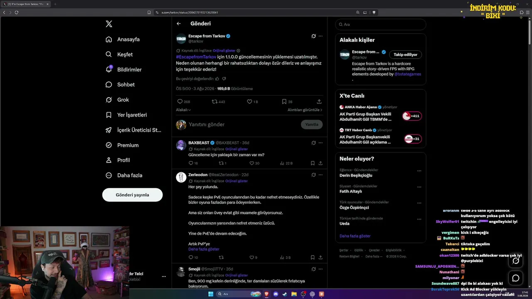The width and height of the screenshot is (532, 299).
Task: Like the main Escape from Tarkov post
Action: pos(252,101)
